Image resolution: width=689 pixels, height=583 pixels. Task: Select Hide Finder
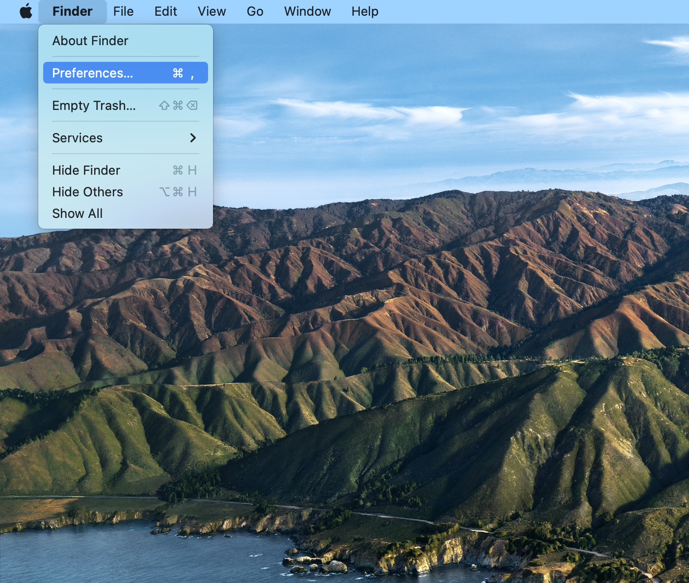coord(126,170)
